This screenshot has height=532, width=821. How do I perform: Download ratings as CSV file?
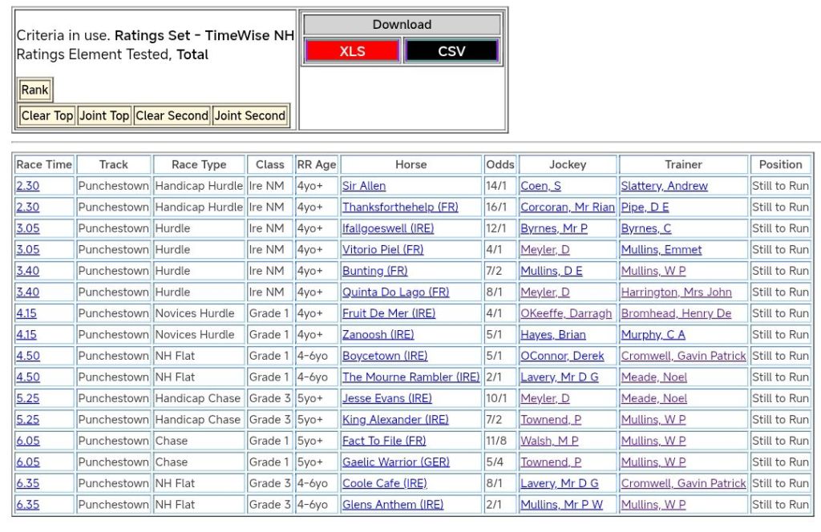click(451, 51)
